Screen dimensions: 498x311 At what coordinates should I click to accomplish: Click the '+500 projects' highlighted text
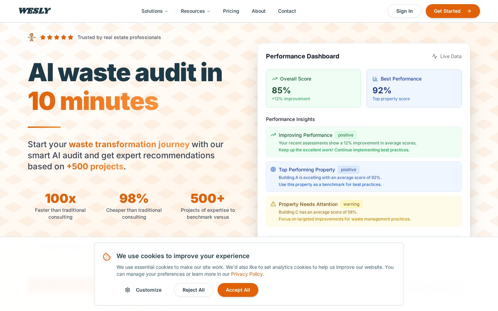click(x=95, y=166)
